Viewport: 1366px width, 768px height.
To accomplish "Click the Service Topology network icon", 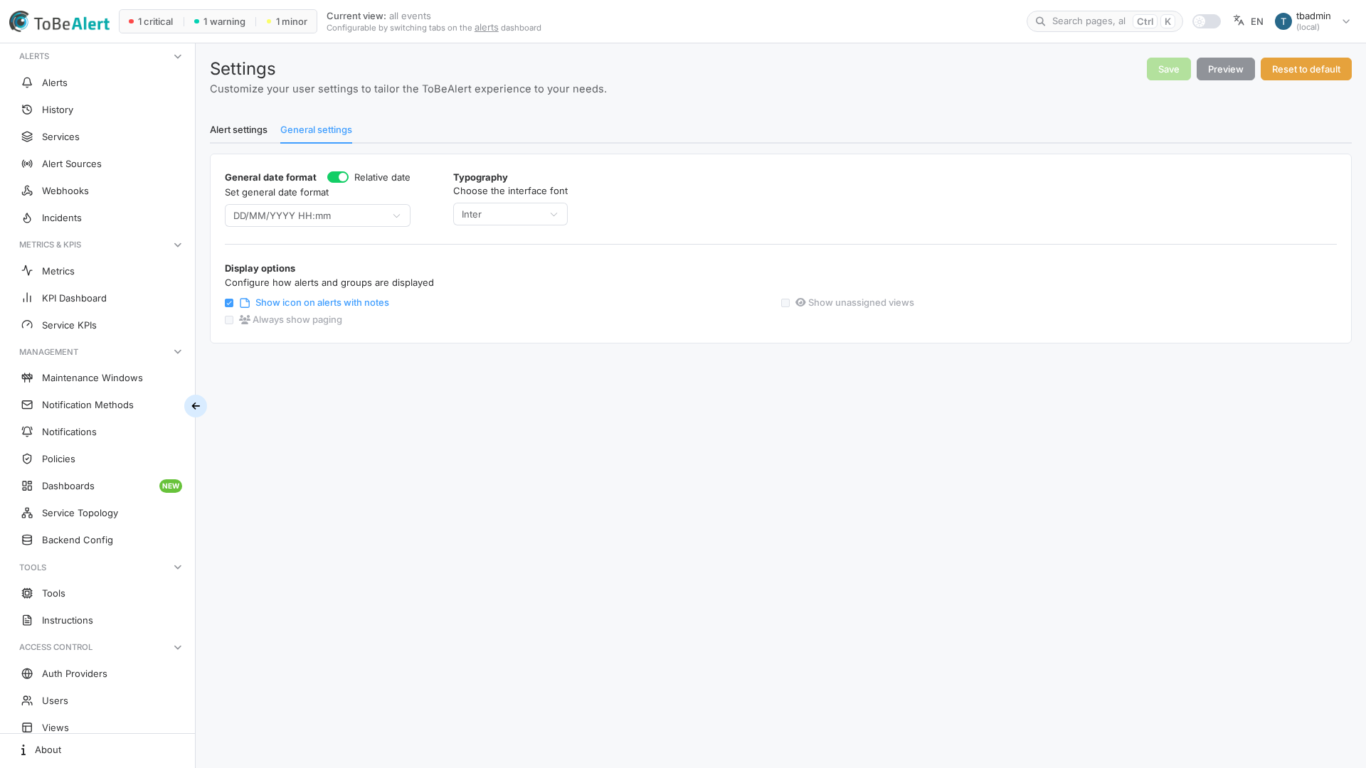I will [x=27, y=513].
